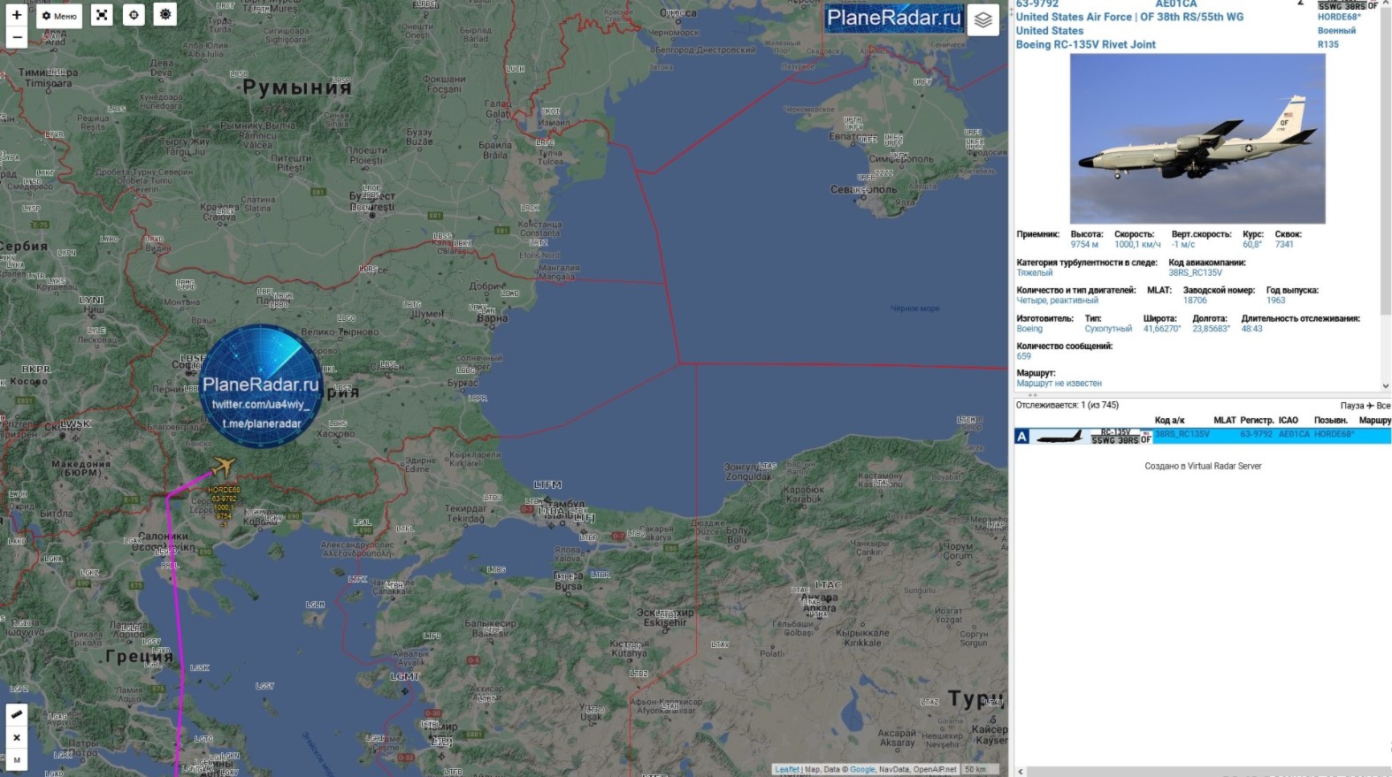The width and height of the screenshot is (1392, 777).
Task: Click AE01CA in the aircraft list row
Action: coord(1294,435)
